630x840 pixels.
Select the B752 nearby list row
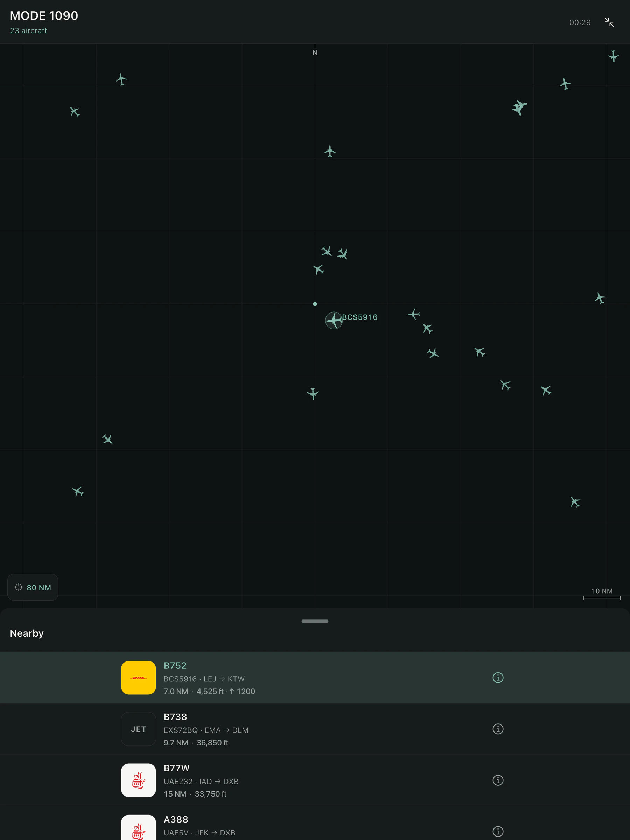(x=315, y=678)
